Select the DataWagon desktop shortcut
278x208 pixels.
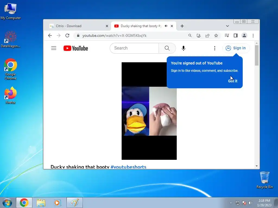(11, 40)
